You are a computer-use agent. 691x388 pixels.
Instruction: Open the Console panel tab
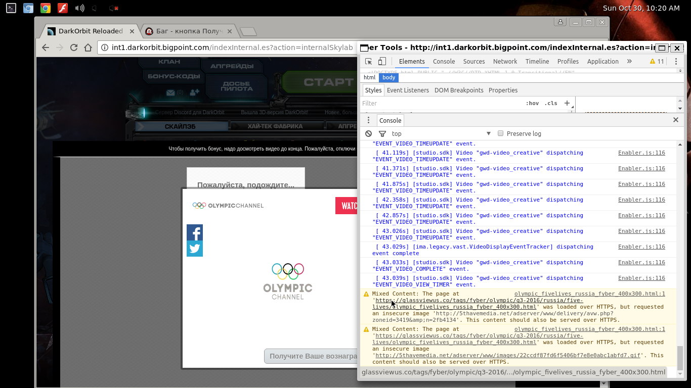[x=444, y=61]
